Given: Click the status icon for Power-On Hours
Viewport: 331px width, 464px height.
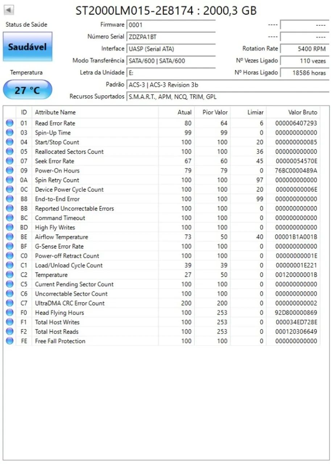Looking at the screenshot, I should pos(10,170).
